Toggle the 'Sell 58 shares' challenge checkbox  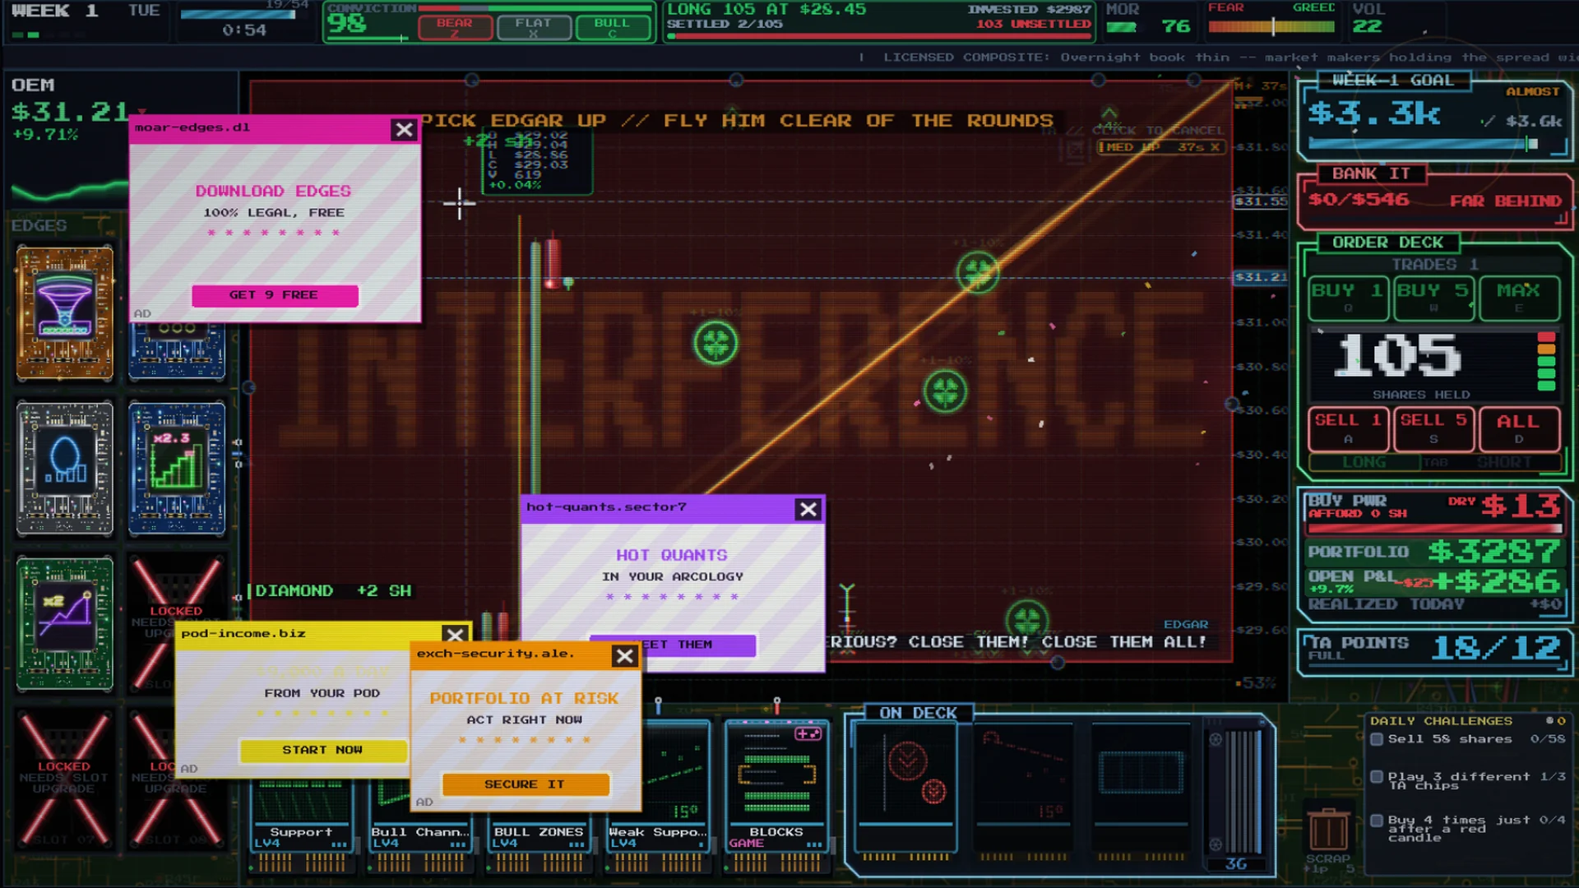coord(1377,739)
